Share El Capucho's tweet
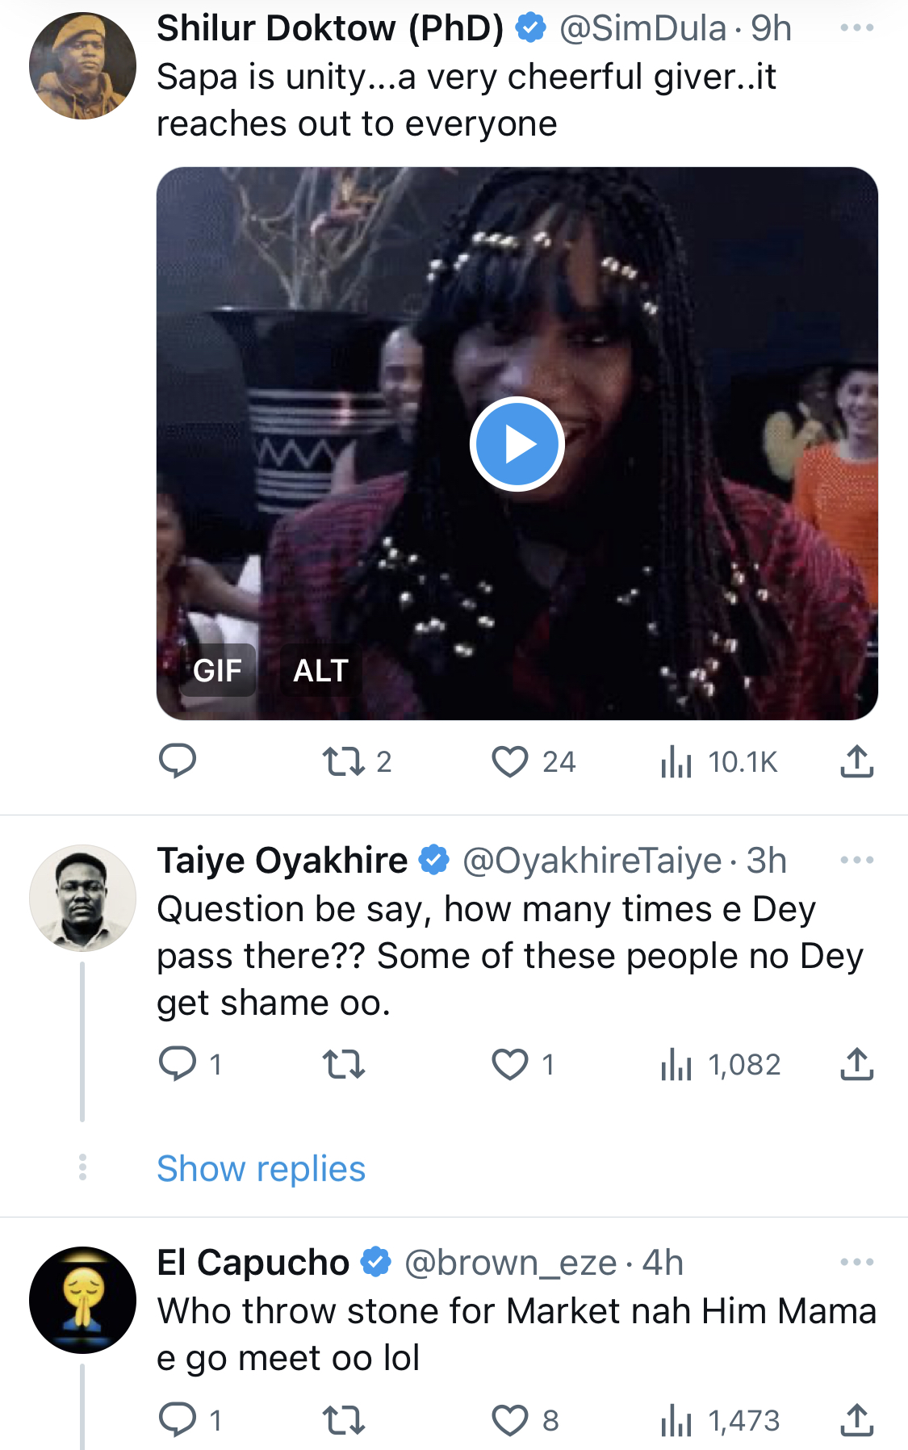Screen dimensions: 908x1450 point(856,1420)
